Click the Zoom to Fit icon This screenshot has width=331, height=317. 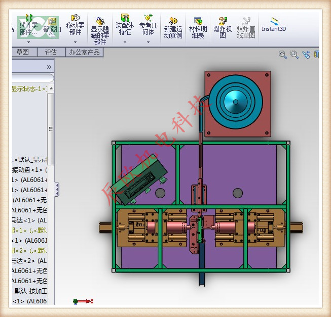pos(283,55)
